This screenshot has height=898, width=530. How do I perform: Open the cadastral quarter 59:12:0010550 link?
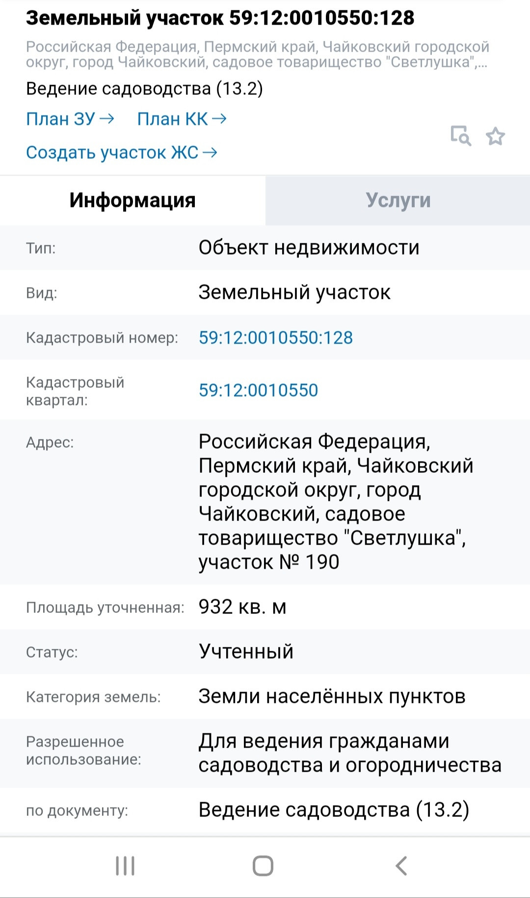click(258, 390)
